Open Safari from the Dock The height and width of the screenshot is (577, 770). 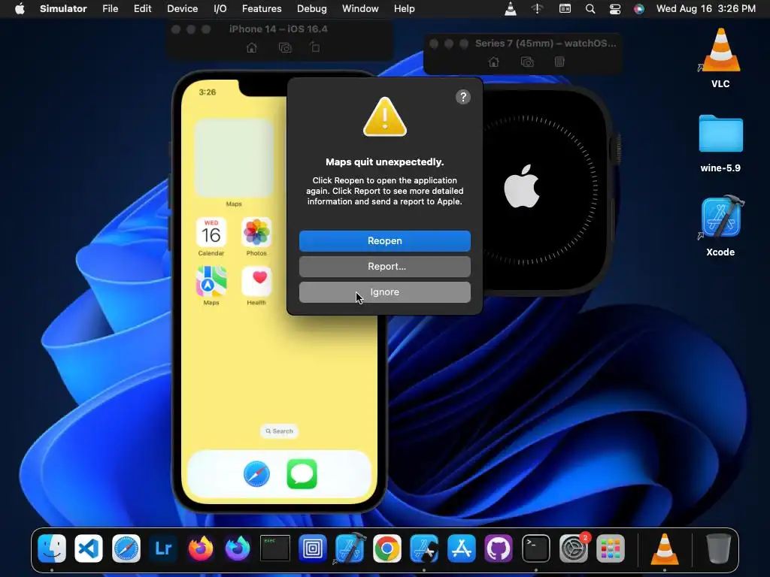pos(126,548)
